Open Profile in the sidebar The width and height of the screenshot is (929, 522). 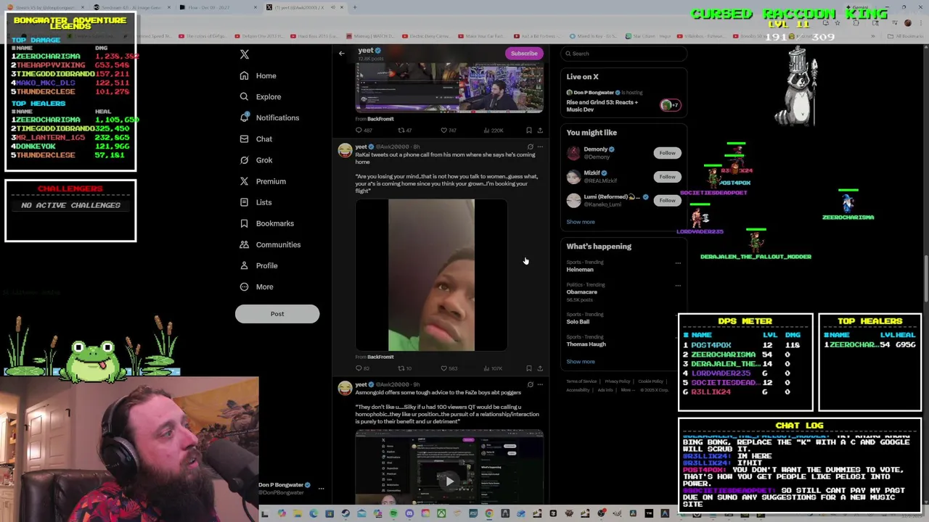(x=259, y=265)
